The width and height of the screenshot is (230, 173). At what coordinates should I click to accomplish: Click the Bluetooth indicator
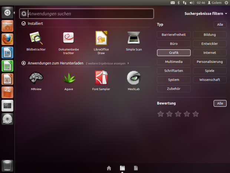click(x=178, y=3)
